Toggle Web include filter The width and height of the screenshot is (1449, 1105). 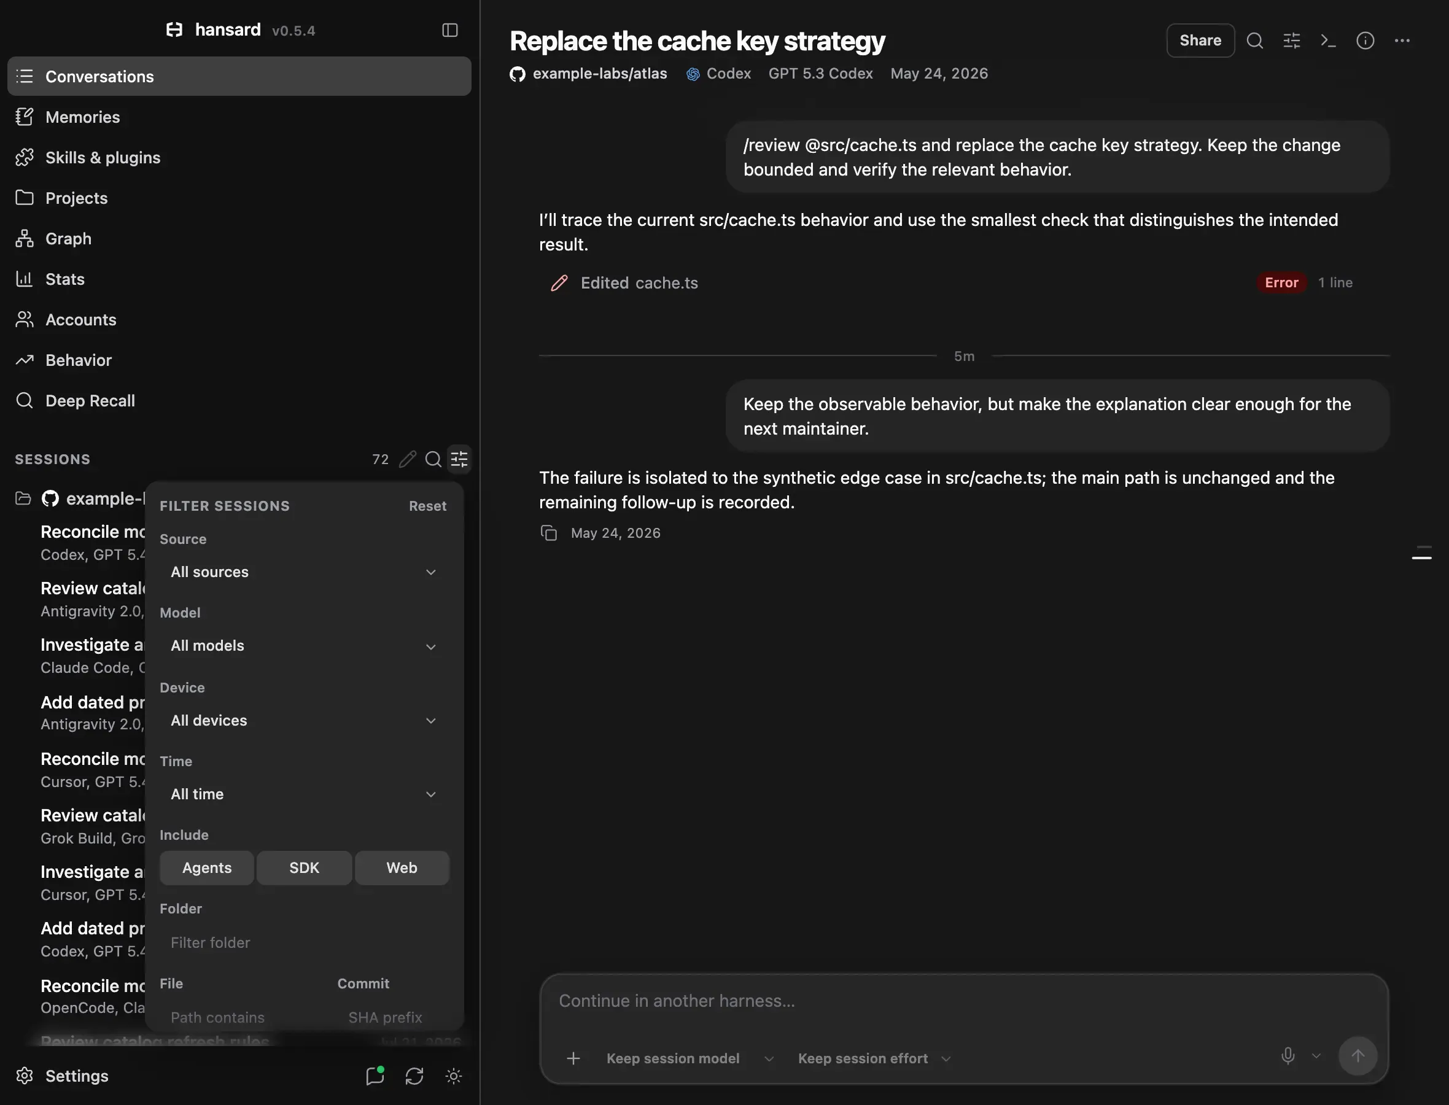click(x=402, y=867)
